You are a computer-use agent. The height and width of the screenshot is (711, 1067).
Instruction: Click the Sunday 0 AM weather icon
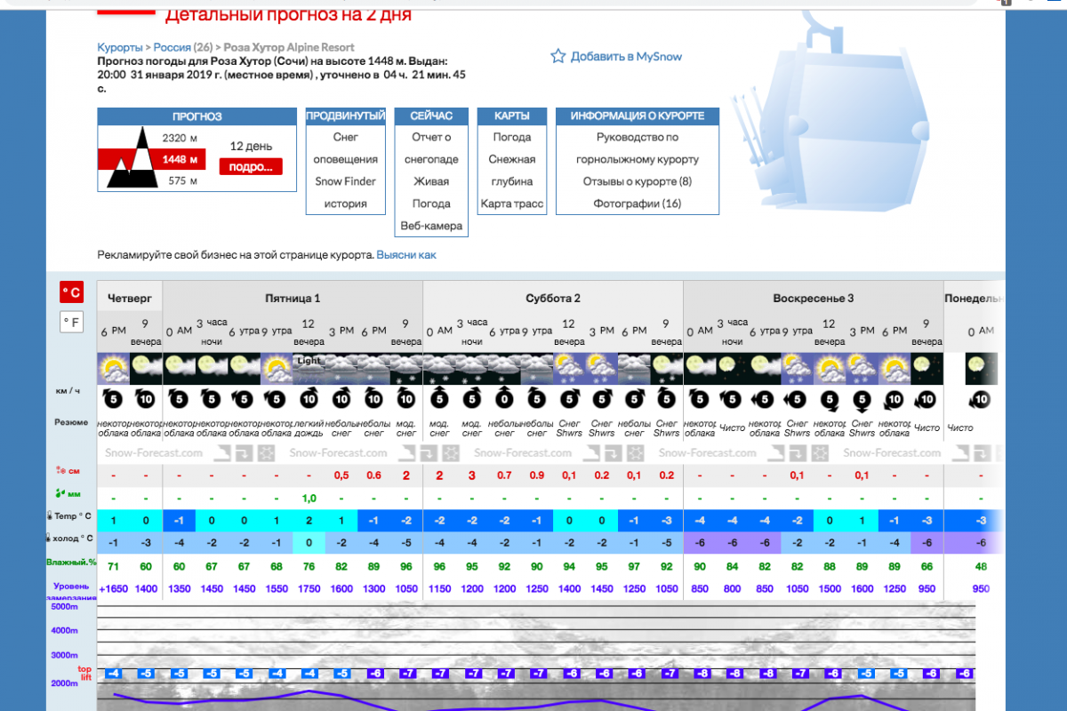tap(700, 368)
